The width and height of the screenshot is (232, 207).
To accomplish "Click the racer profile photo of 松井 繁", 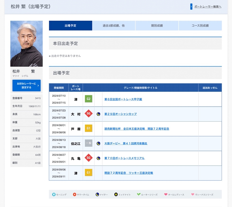I will click(27, 44).
